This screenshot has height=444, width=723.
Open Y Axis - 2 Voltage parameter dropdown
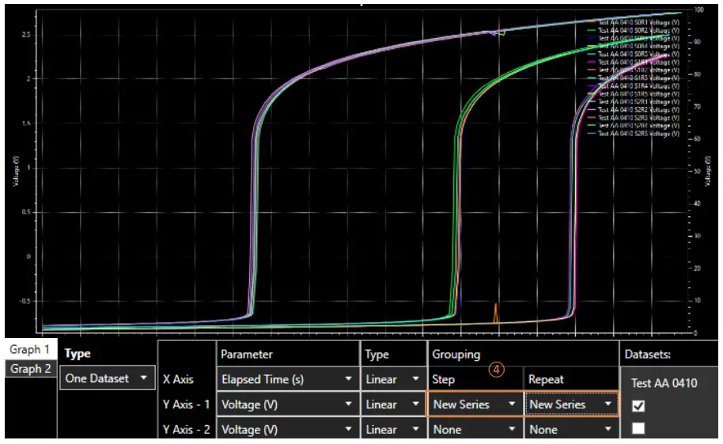point(287,429)
